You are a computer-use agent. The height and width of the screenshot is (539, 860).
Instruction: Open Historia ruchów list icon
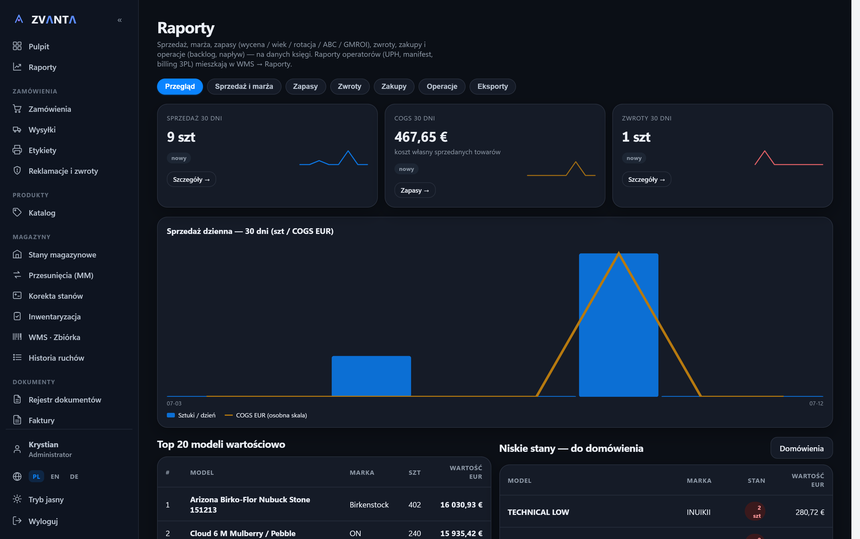click(17, 358)
